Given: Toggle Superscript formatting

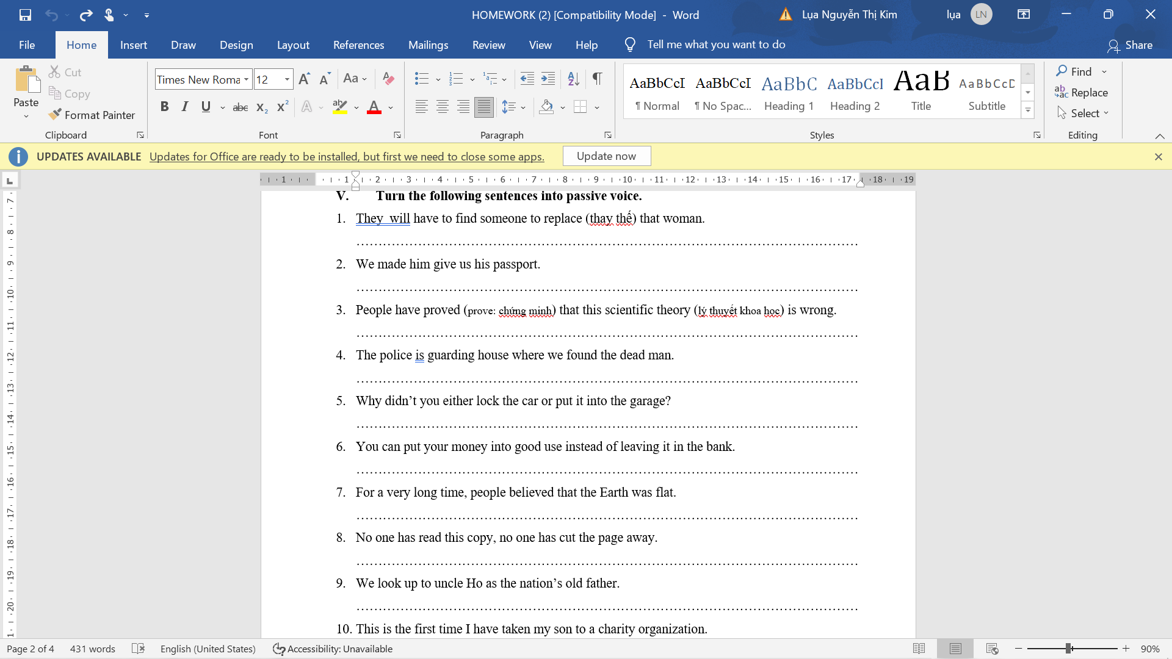Looking at the screenshot, I should (282, 107).
